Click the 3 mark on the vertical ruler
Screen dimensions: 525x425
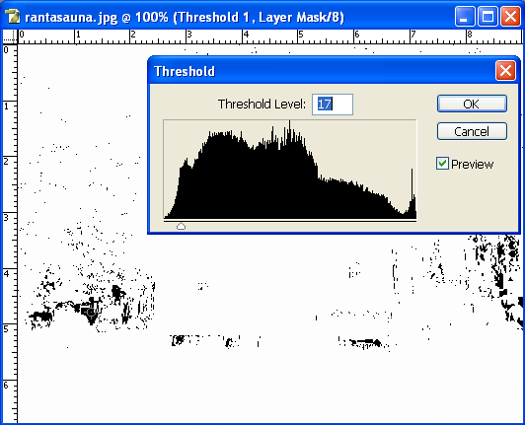pos(6,218)
